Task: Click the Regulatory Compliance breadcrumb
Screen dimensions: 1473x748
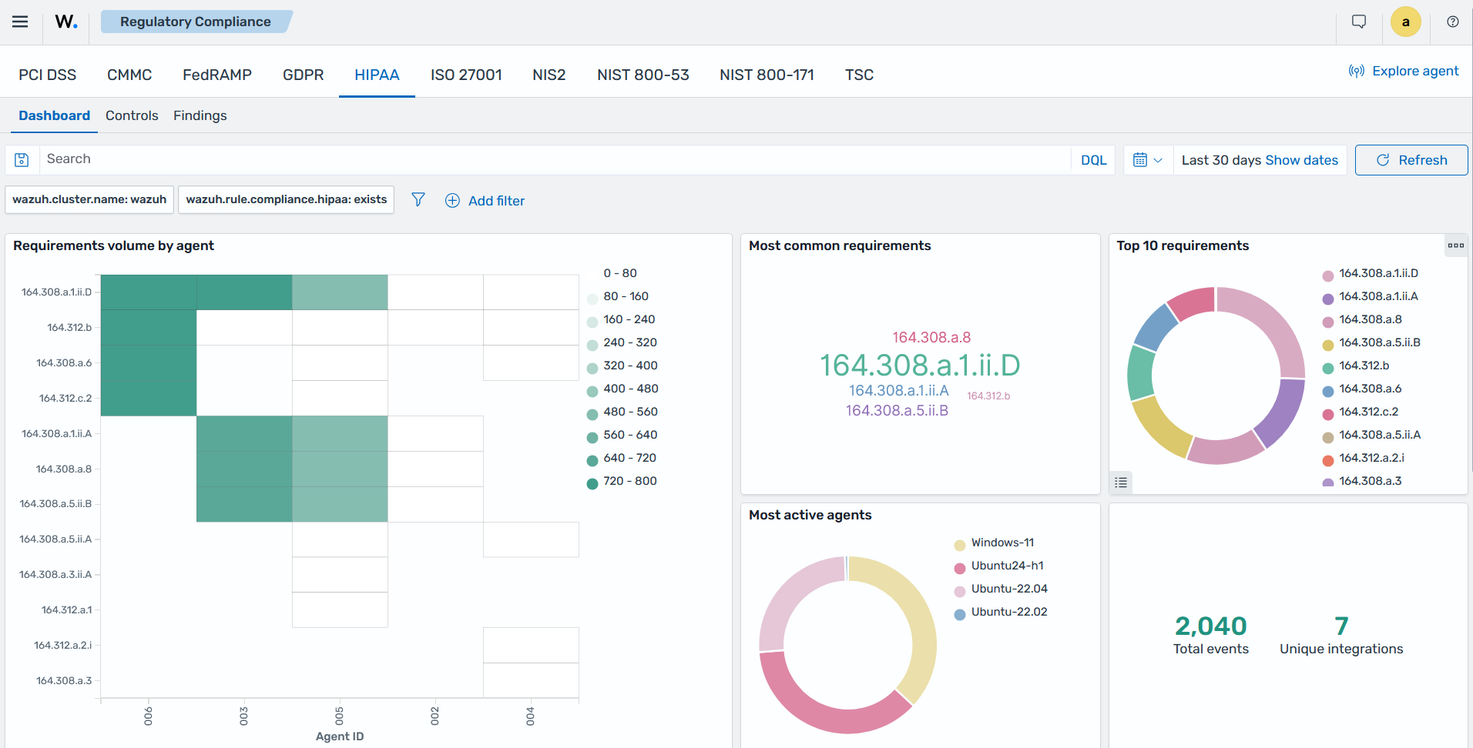Action: (196, 22)
